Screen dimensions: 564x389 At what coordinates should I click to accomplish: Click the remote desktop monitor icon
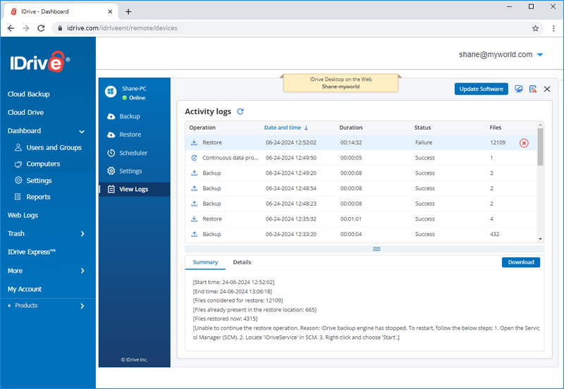coord(518,89)
